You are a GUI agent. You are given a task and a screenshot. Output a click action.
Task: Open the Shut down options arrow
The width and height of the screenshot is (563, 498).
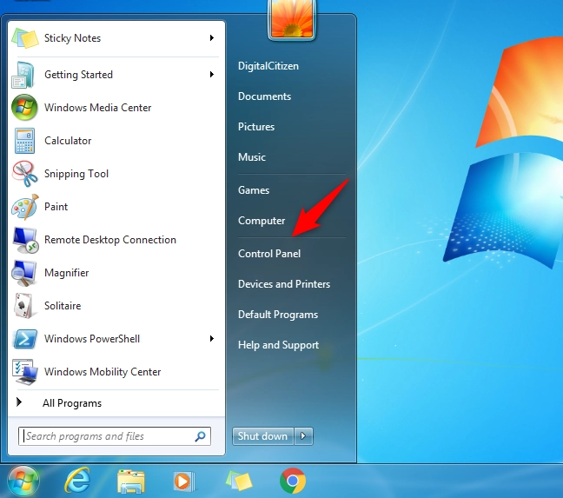pyautogui.click(x=304, y=436)
